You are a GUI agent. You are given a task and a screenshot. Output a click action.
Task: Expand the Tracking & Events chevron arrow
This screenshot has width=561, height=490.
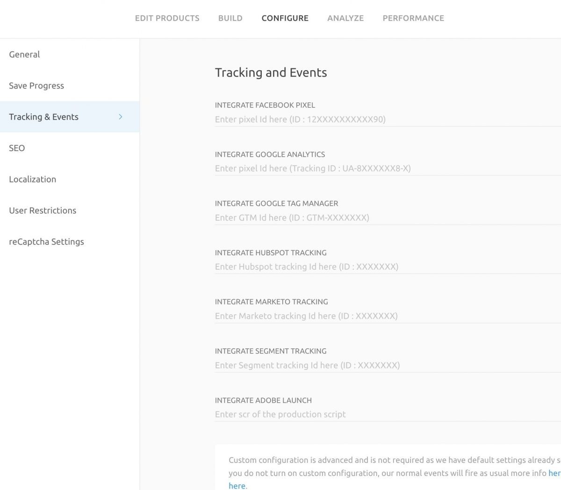click(x=120, y=117)
